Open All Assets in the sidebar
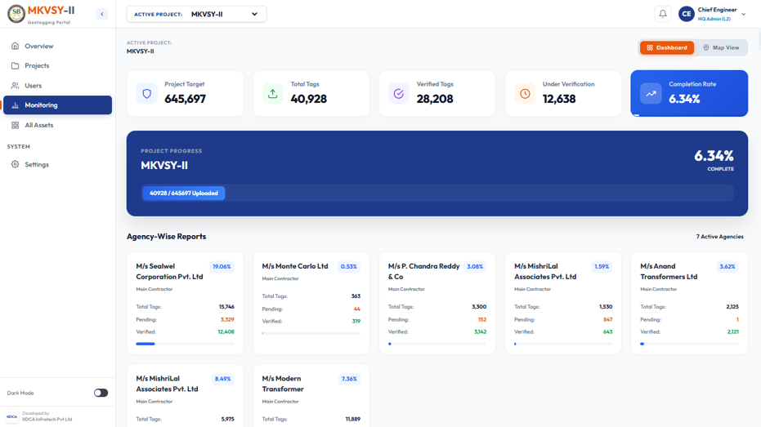This screenshot has width=761, height=427. pos(57,125)
